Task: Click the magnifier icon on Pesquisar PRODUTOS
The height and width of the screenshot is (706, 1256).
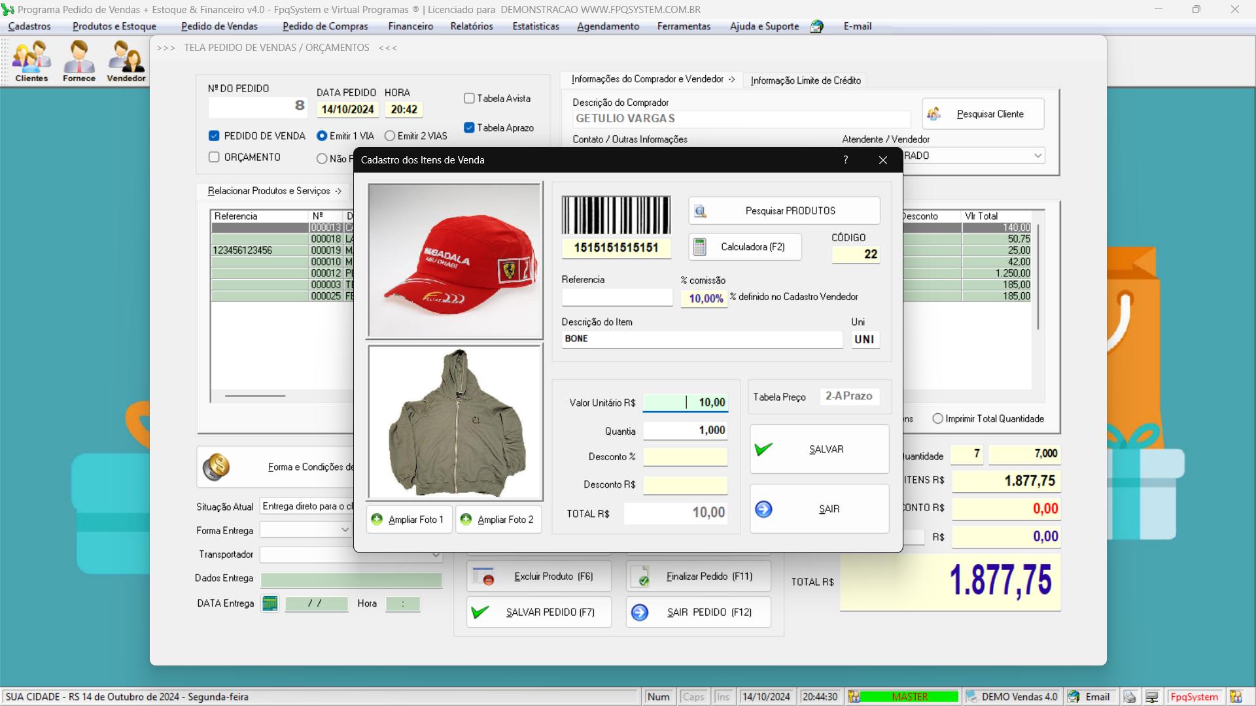Action: [x=700, y=211]
